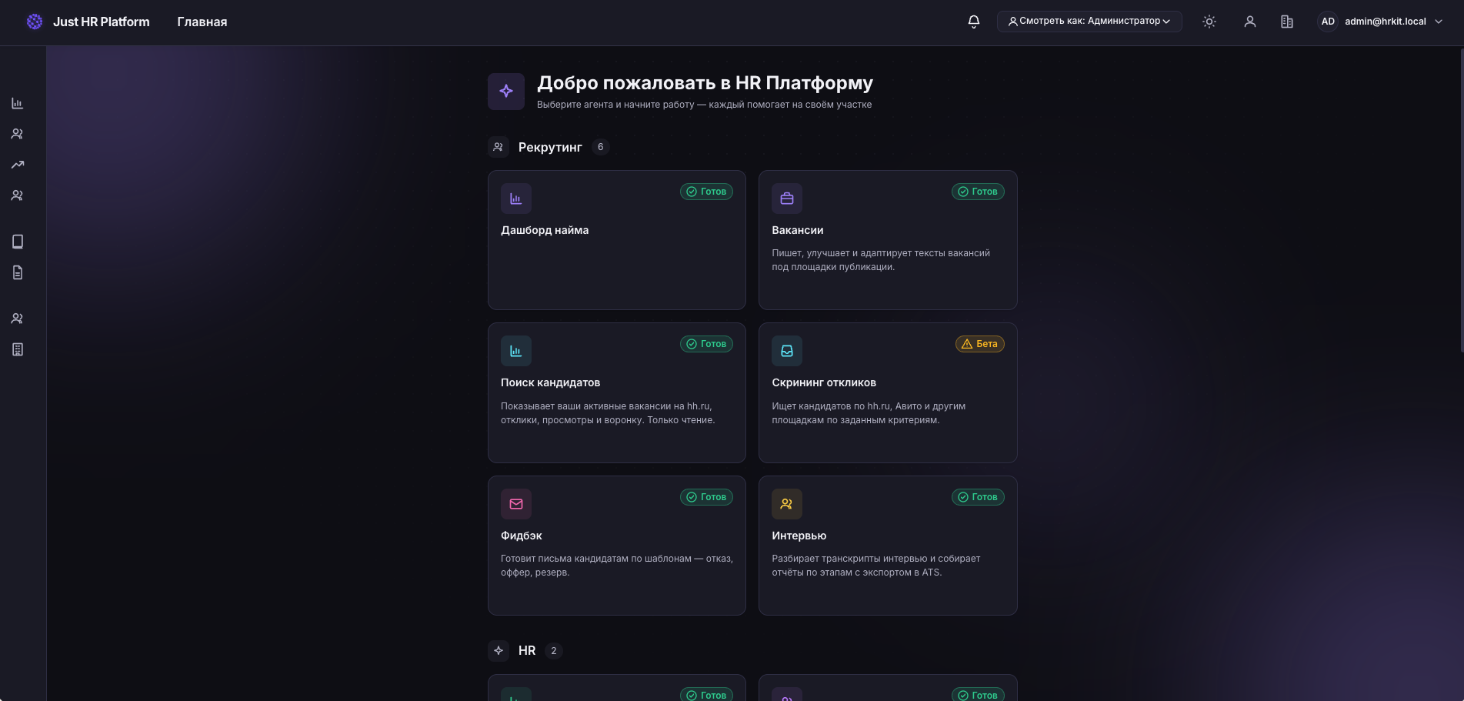The height and width of the screenshot is (701, 1464).
Task: Click the page vertical scrollbar
Action: [x=1461, y=200]
